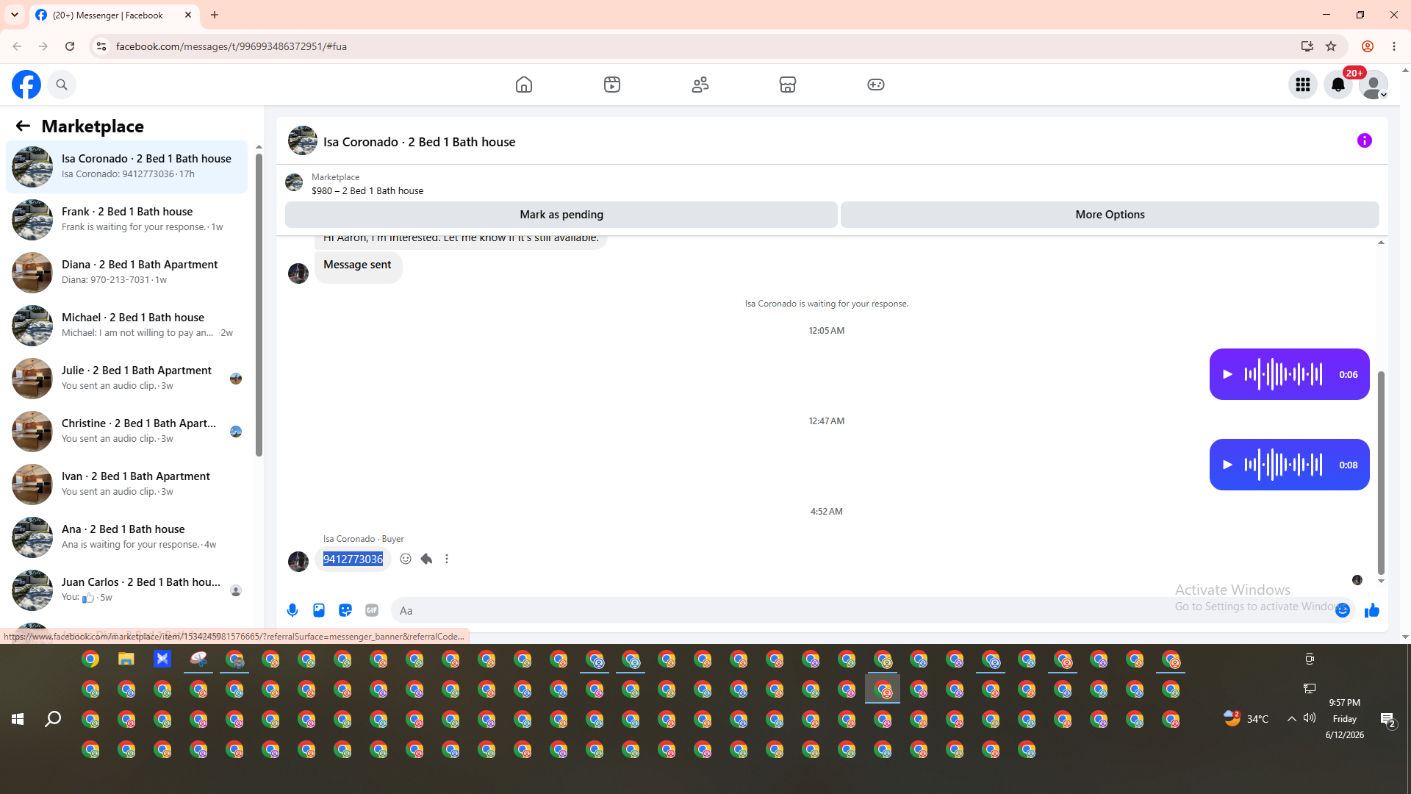Open the Friends tab

(700, 85)
